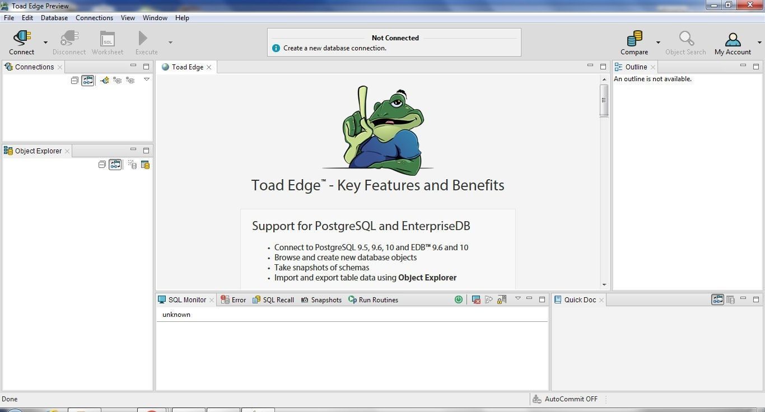
Task: Open a new SQL Worksheet
Action: point(108,43)
